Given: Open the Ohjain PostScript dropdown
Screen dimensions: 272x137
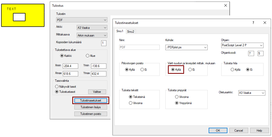Looking at the screenshot, I should tap(242, 45).
